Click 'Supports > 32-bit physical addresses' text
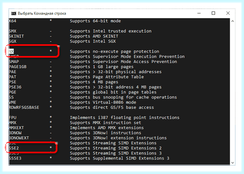Viewport: 244px width, 174px height. [115, 72]
